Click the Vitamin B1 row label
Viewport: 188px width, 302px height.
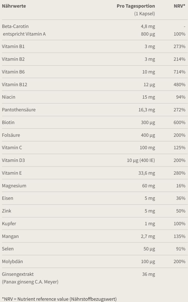coord(13,47)
